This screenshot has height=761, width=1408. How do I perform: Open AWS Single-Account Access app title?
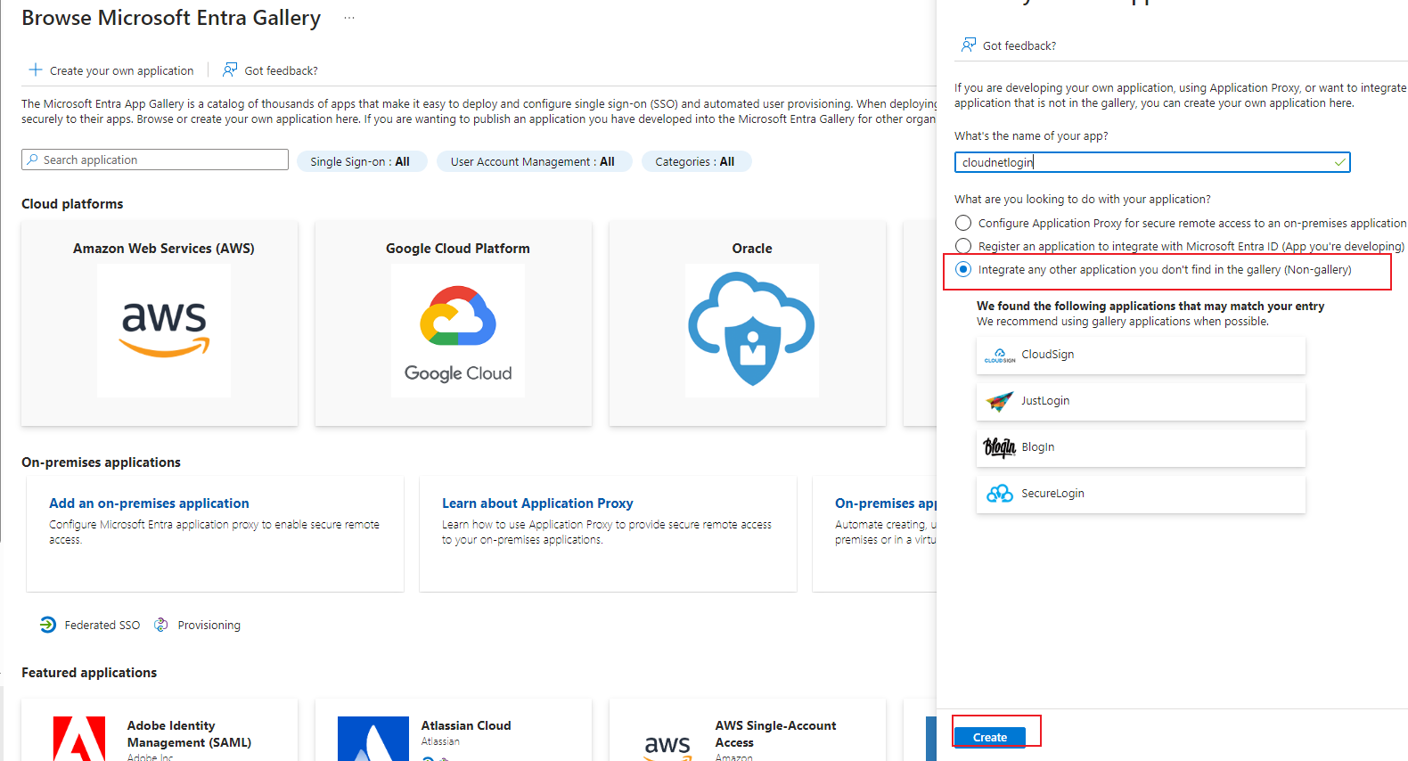point(775,734)
